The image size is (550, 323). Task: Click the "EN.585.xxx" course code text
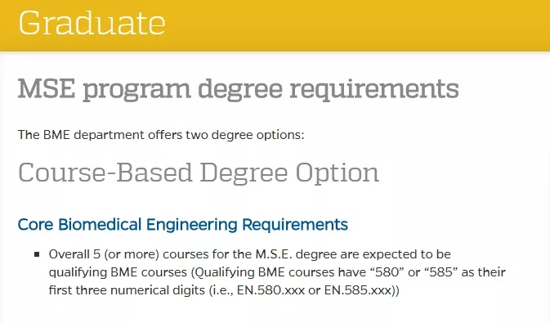(358, 290)
